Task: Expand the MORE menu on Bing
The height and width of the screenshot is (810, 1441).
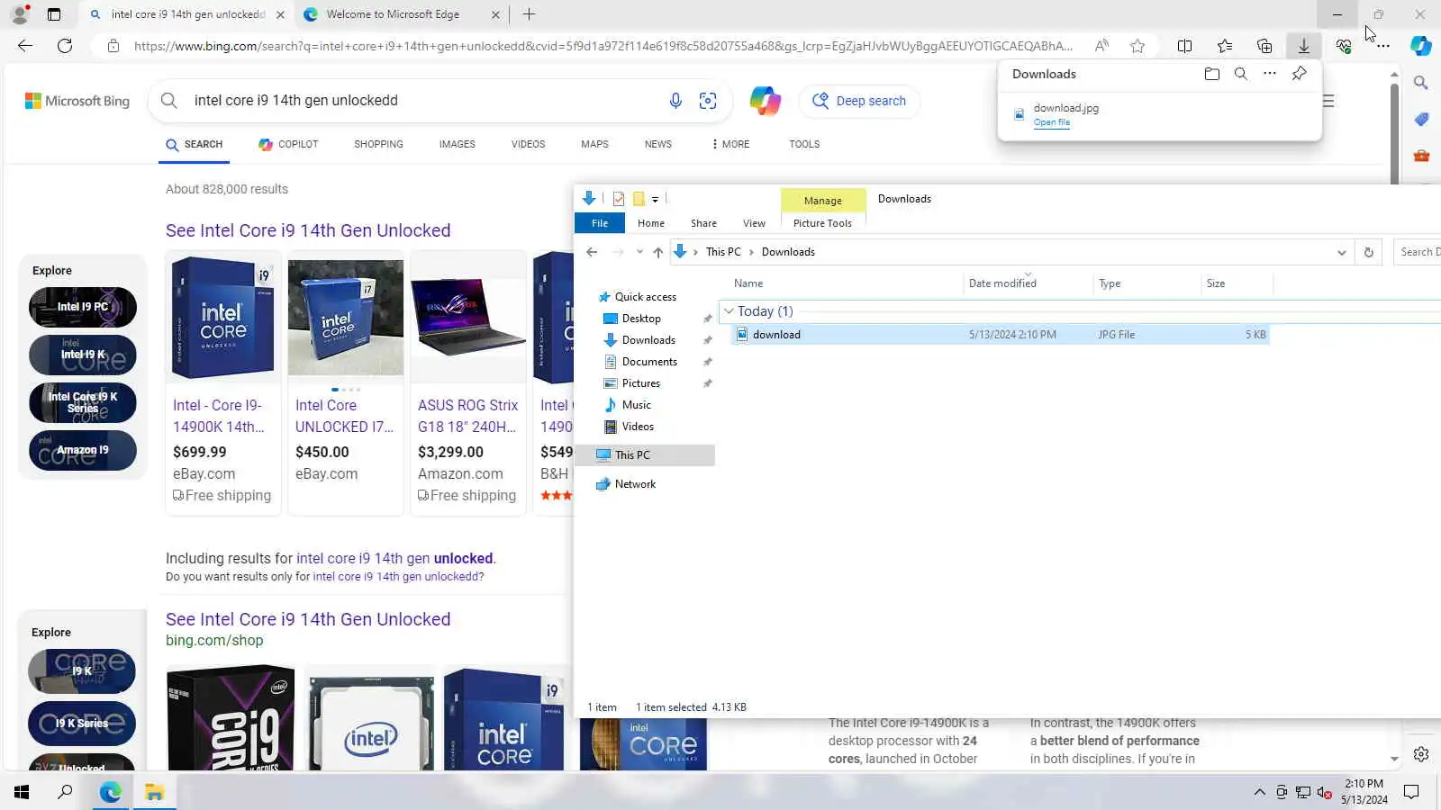Action: pos(730,144)
